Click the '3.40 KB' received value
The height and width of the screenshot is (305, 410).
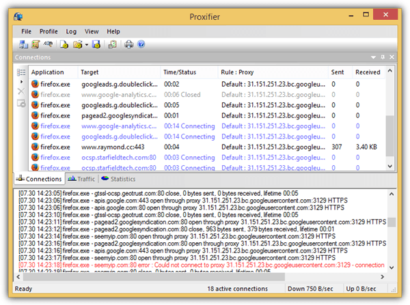click(366, 147)
